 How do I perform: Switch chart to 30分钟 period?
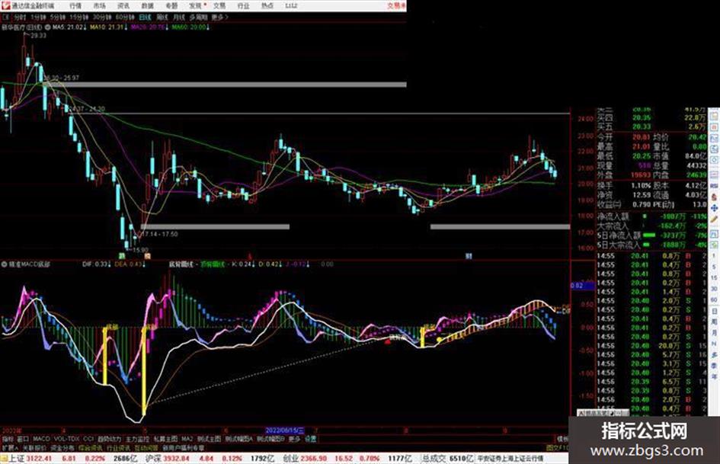(101, 18)
